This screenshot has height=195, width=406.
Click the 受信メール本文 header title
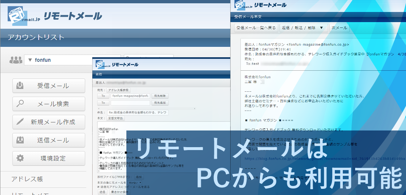(x=248, y=17)
